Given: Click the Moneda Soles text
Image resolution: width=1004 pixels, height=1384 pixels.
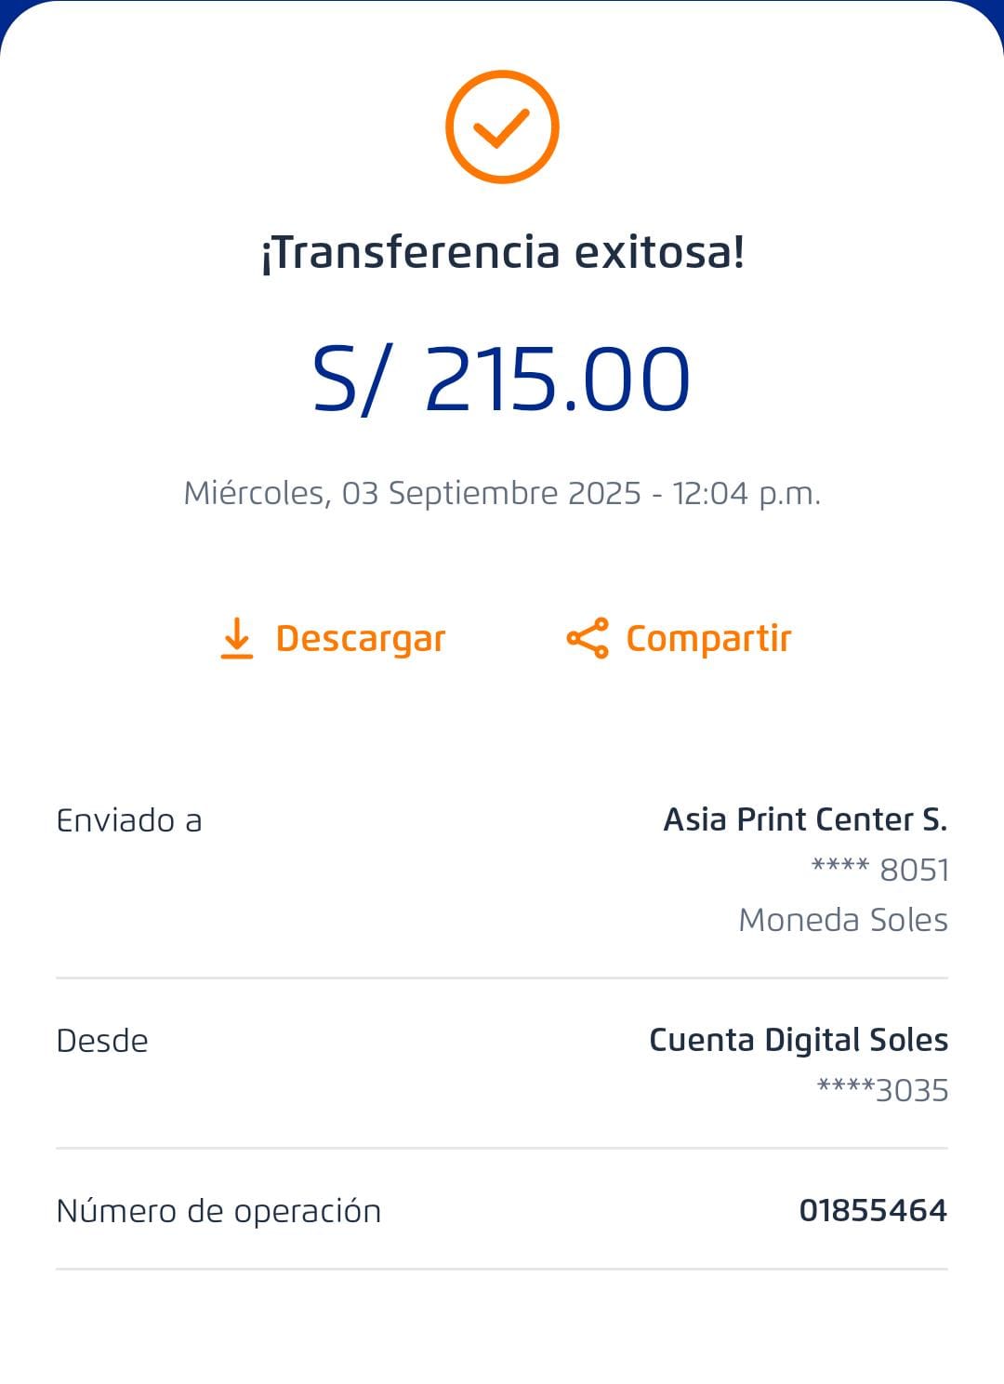Looking at the screenshot, I should [842, 920].
